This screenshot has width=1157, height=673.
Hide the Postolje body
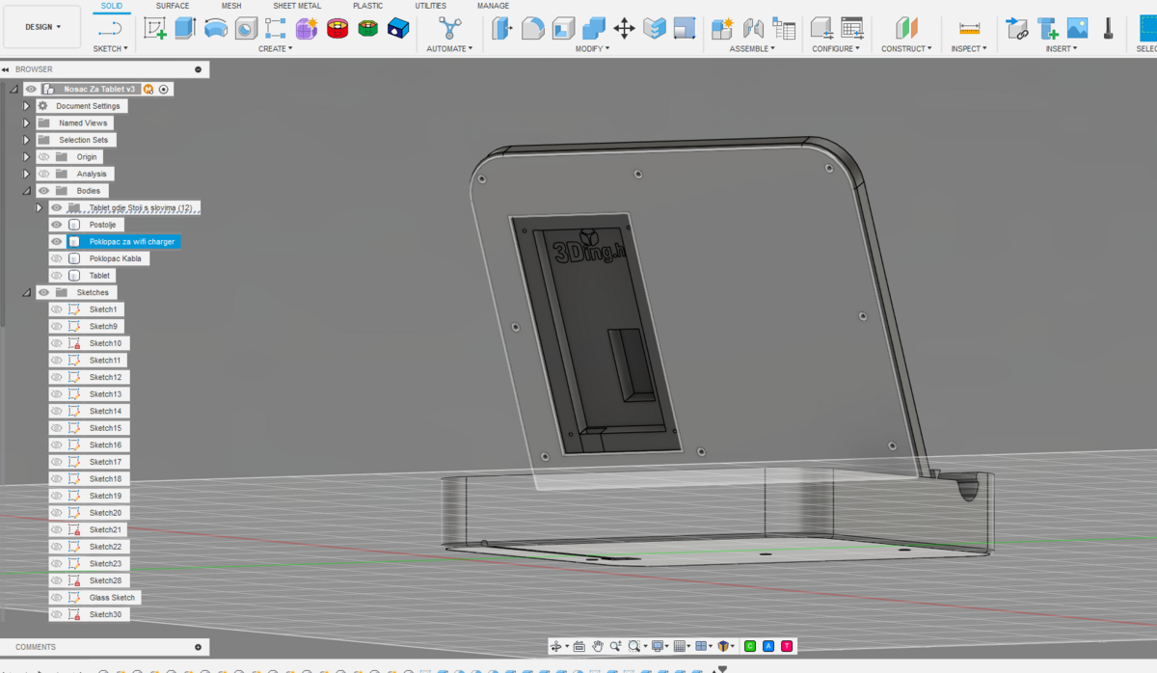coord(57,225)
